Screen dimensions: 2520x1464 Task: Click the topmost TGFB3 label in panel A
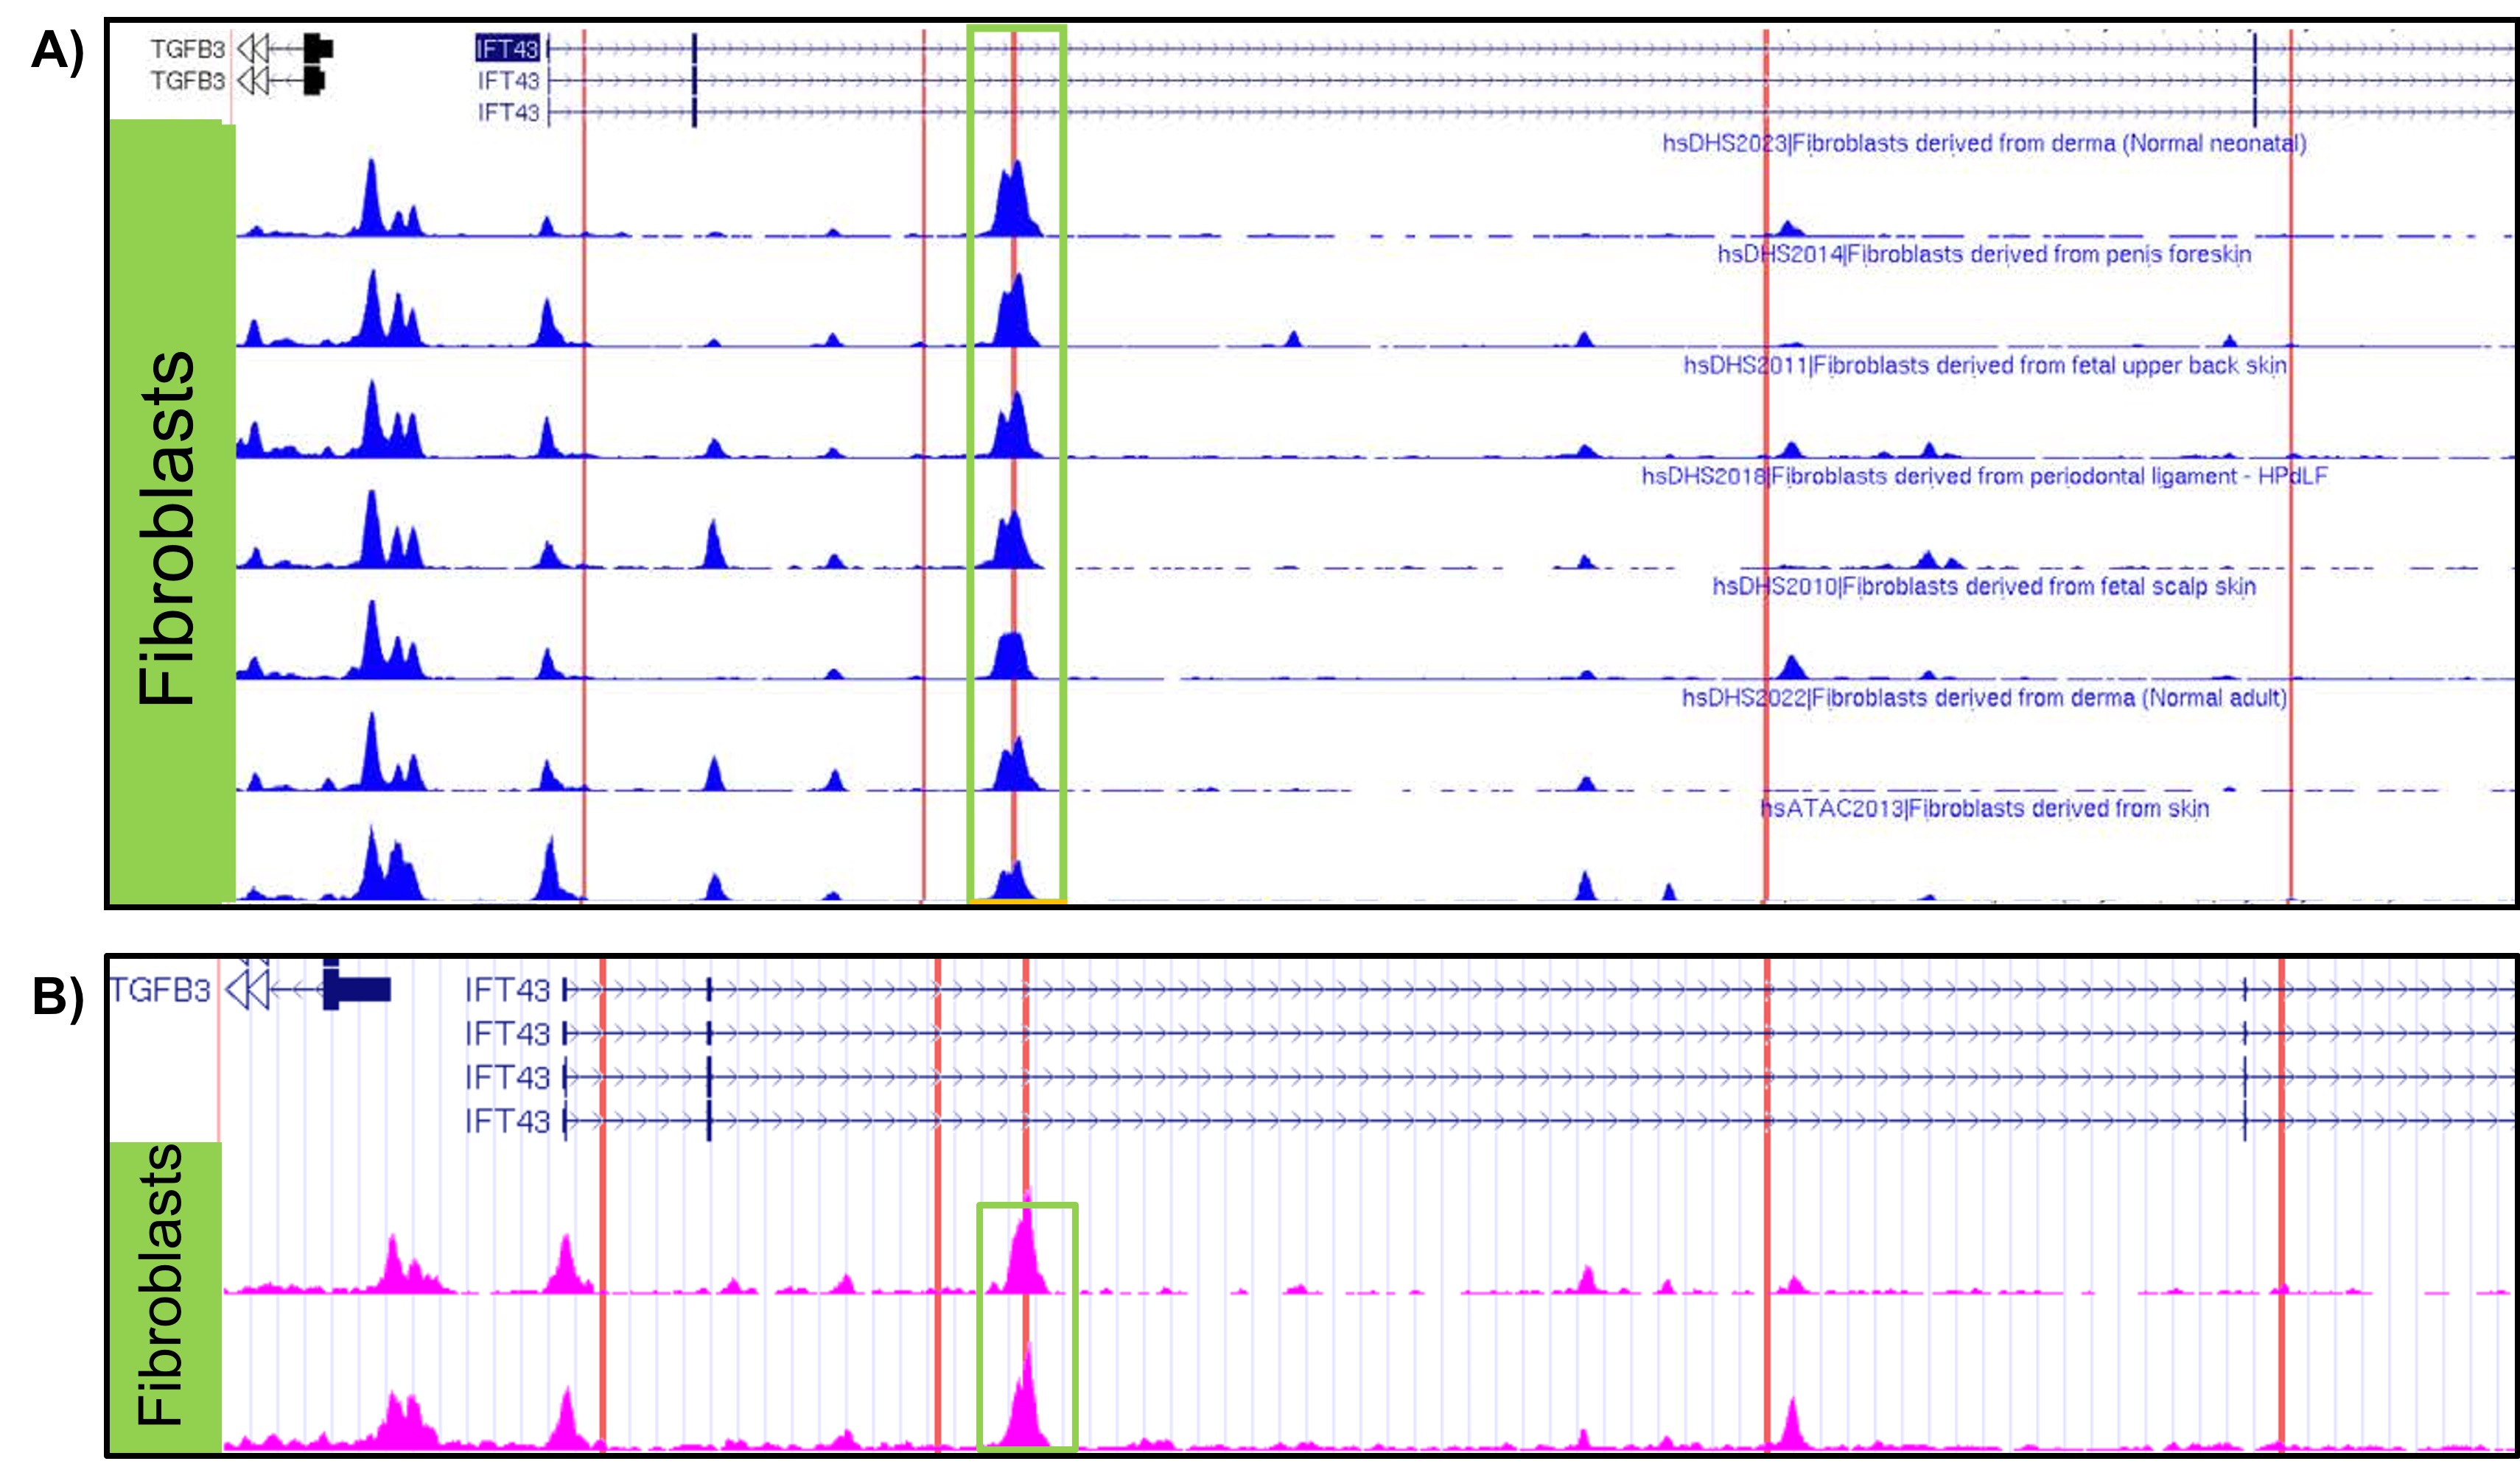(x=188, y=48)
